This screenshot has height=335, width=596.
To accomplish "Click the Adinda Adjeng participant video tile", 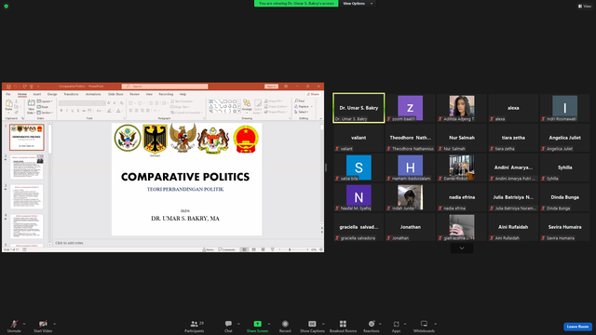I will pyautogui.click(x=462, y=108).
